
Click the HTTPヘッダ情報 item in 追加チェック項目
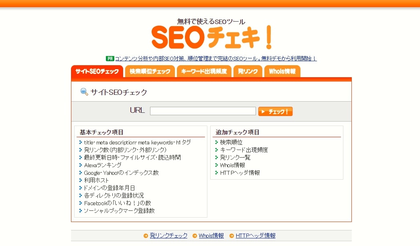click(240, 173)
